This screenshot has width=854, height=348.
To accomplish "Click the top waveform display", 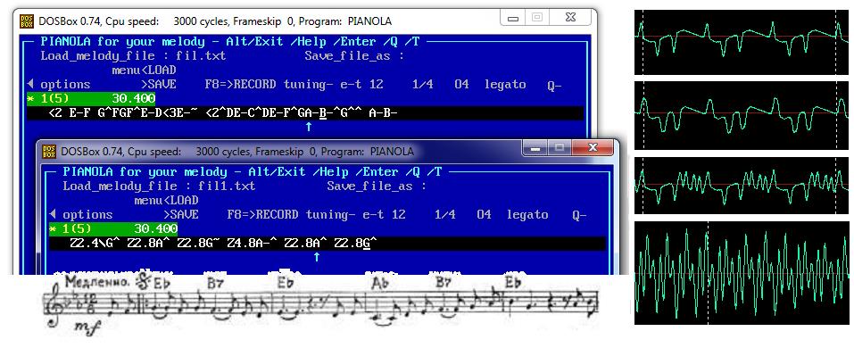I will pos(742,42).
